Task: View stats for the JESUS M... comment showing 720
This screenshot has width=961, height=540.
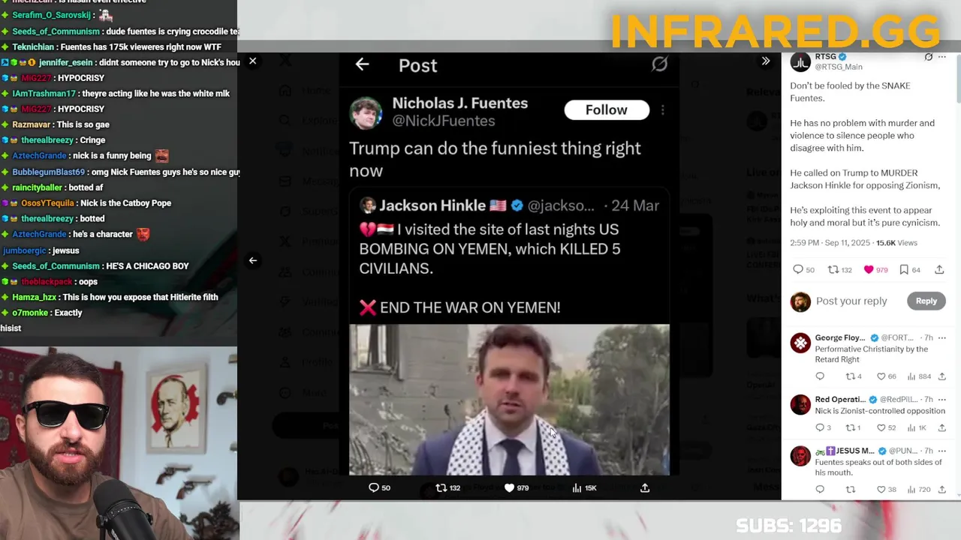Action: (919, 489)
